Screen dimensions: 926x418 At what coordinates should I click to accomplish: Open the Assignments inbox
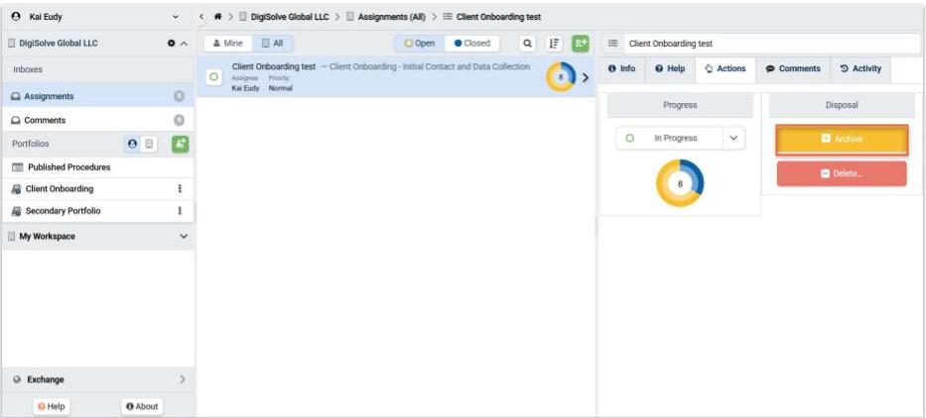pos(98,96)
